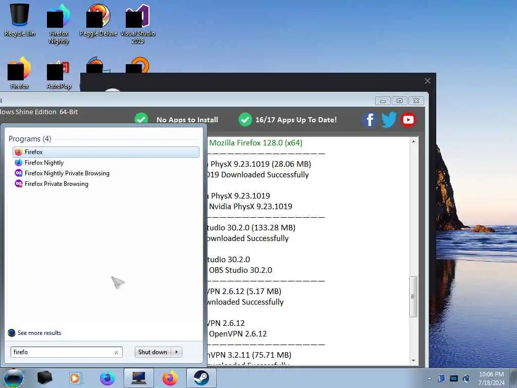The width and height of the screenshot is (517, 388).
Task: Click 16/17 Apps Up To Date text
Action: (x=296, y=120)
